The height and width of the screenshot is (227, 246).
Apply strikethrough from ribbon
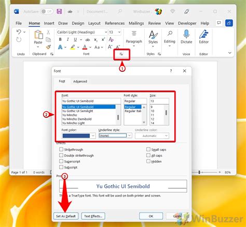[88, 40]
